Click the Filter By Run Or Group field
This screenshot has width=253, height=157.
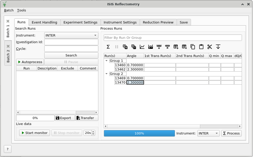(x=173, y=38)
